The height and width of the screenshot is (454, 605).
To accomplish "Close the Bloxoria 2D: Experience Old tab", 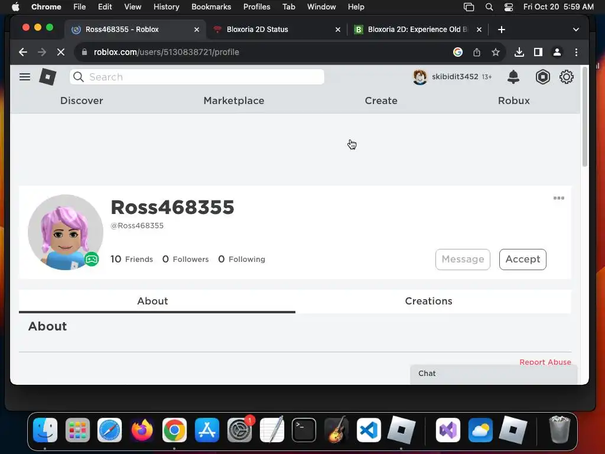I will 479,30.
